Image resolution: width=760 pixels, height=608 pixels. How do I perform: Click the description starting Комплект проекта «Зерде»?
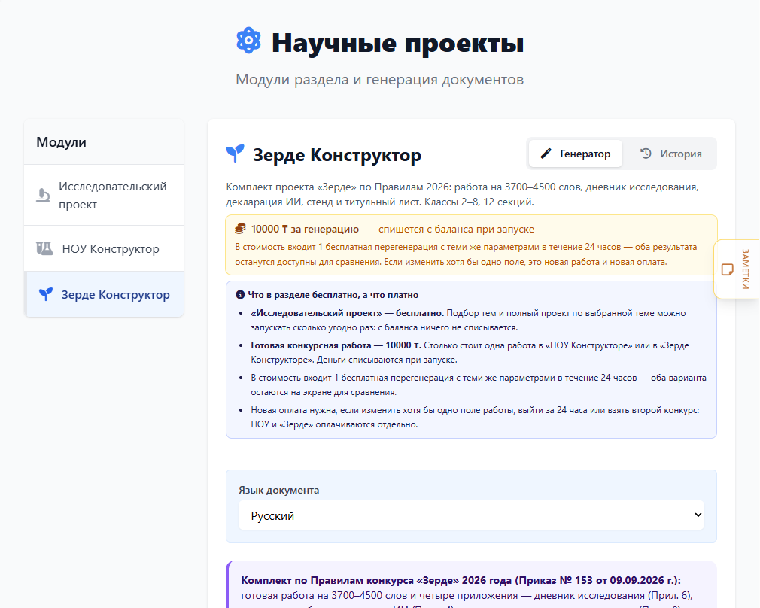[463, 194]
